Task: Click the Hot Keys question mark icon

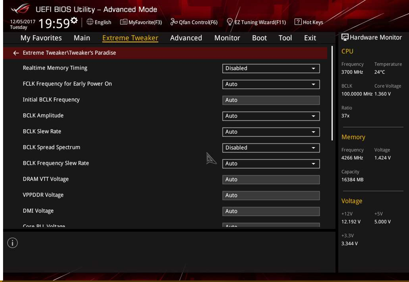Action: [298, 22]
